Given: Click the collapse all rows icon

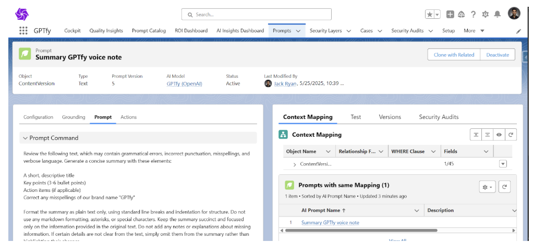Looking at the screenshot, I should tap(488, 135).
